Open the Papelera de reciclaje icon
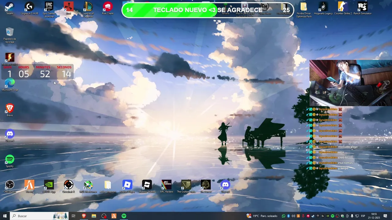Viewport: 392px width, 220px height. point(9,35)
